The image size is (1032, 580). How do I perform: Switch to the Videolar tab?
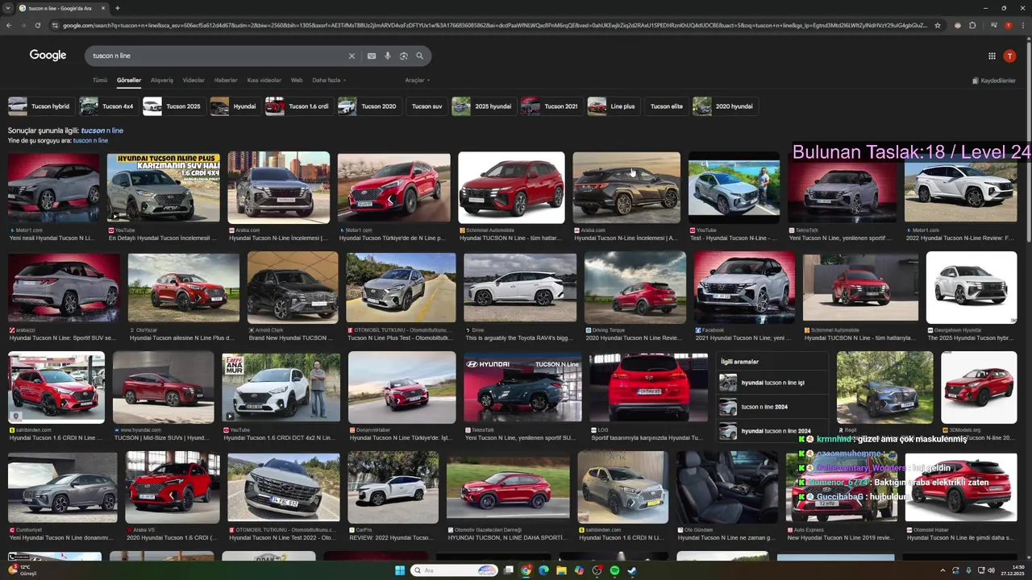[x=193, y=81]
